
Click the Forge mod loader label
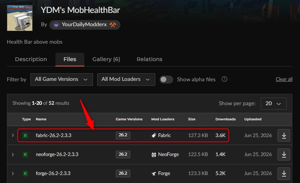click(x=164, y=173)
